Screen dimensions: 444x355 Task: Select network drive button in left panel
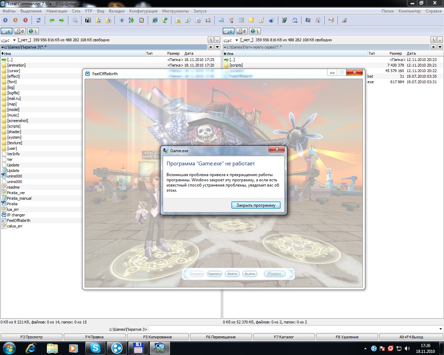(33, 31)
